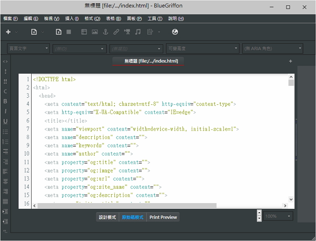Click the increase indent icon in the sidebar
Viewport: 316px width, 241px height.
5,212
